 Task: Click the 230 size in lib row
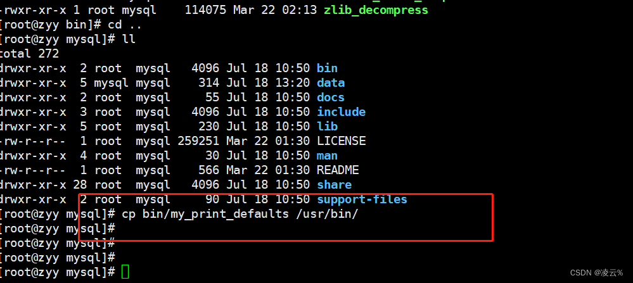208,126
